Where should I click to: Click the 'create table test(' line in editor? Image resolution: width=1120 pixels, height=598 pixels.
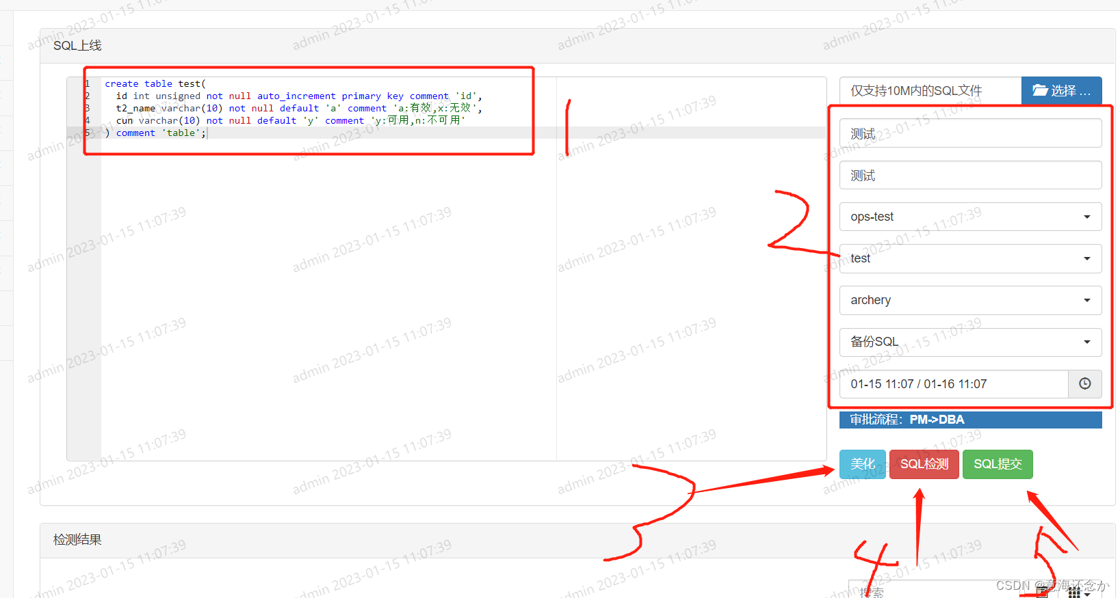pyautogui.click(x=155, y=83)
